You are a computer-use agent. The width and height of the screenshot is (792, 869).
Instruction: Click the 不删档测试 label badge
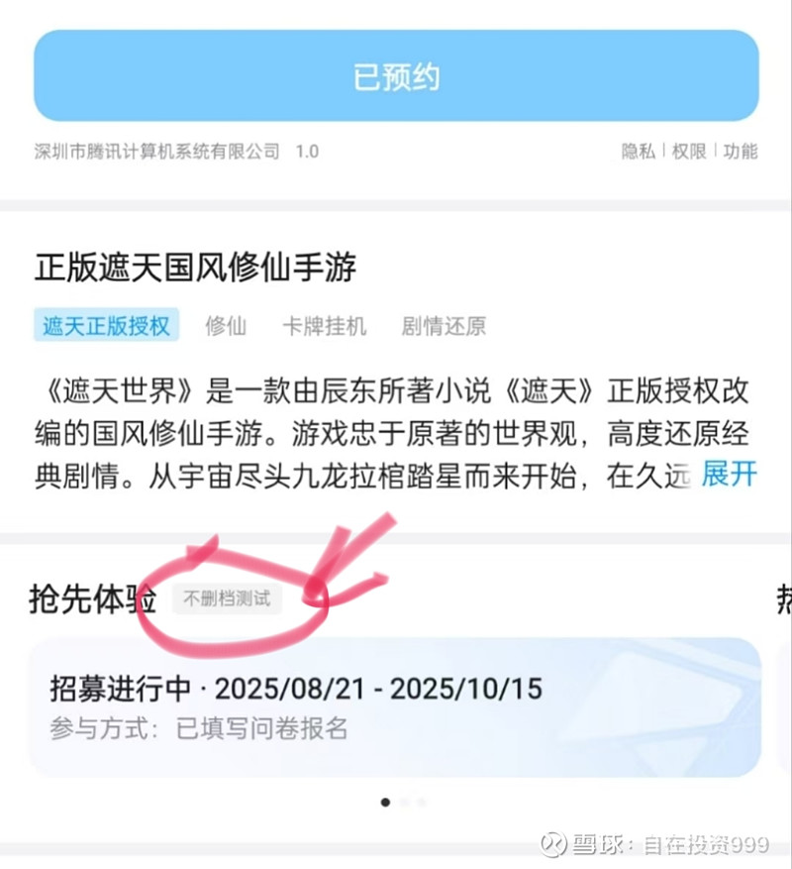[x=227, y=598]
